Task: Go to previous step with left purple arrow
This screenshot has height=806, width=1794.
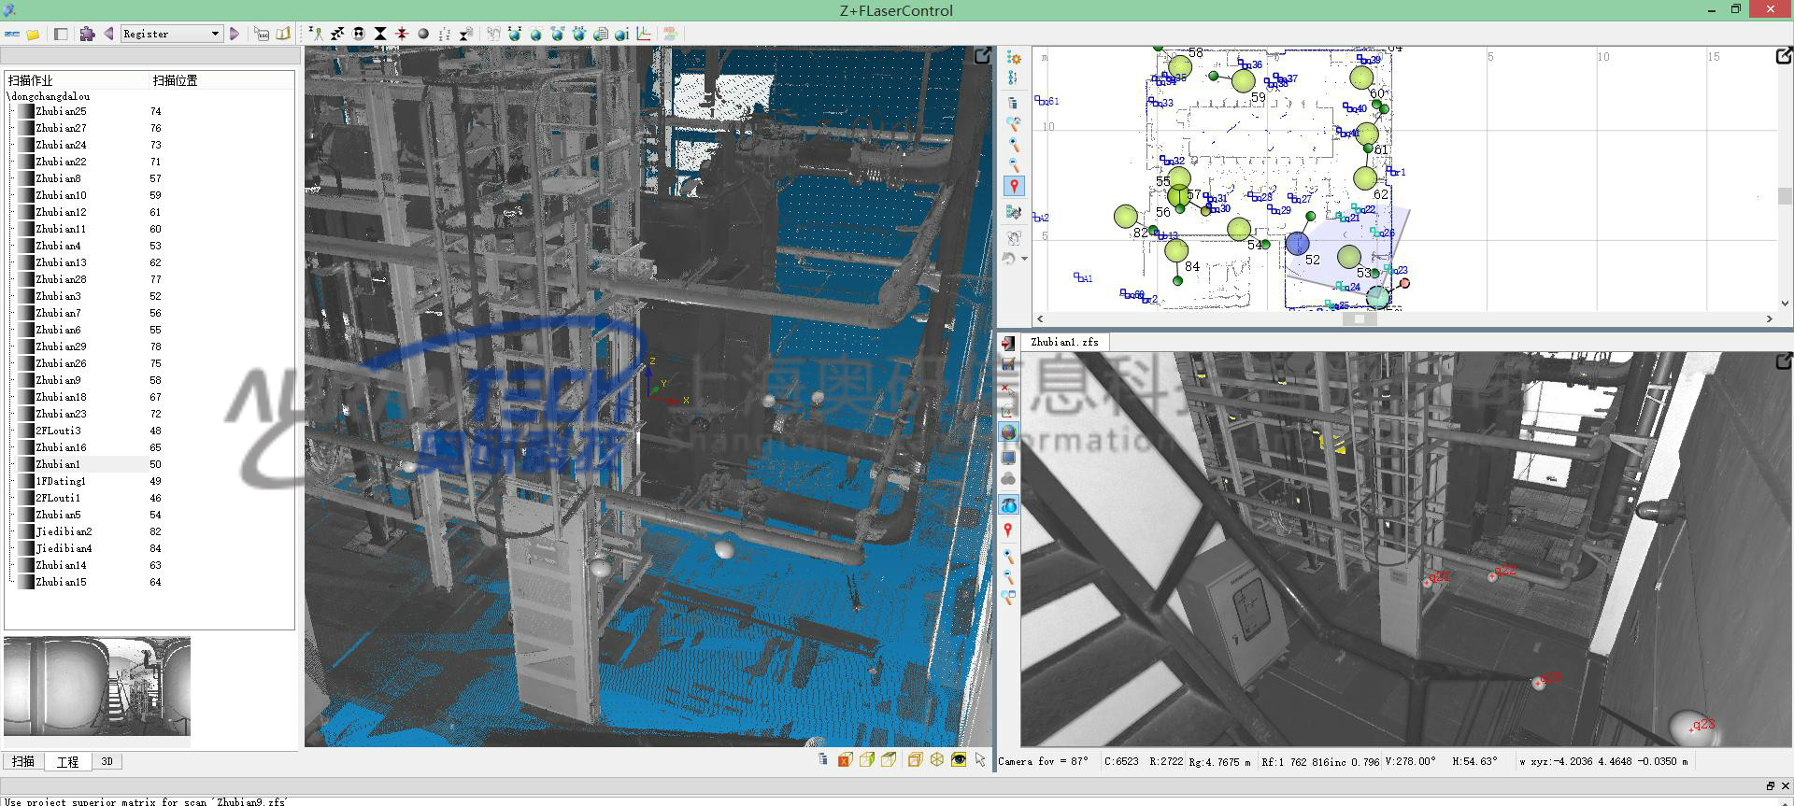Action: [x=108, y=34]
